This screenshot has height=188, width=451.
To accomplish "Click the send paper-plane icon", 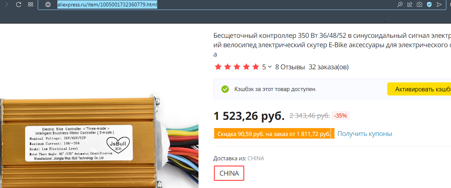I will tap(439, 4).
